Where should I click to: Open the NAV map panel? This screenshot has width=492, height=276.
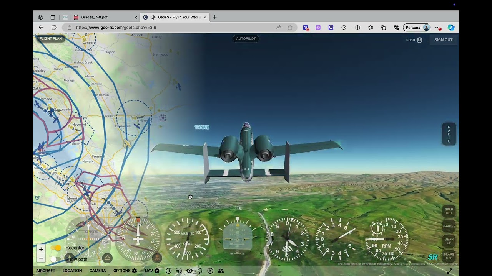[152, 271]
